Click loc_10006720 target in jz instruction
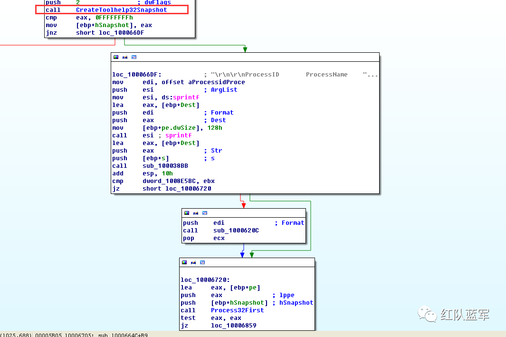 tap(188, 189)
